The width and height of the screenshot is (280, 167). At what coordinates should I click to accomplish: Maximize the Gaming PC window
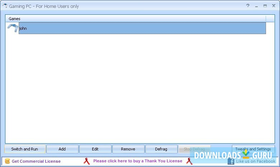(265, 6)
